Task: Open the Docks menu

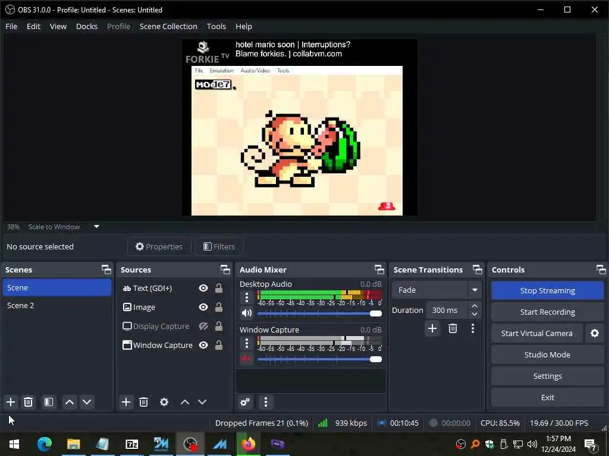Action: [x=87, y=26]
